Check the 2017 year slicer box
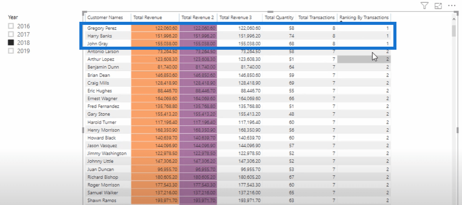462x205 pixels. pos(11,34)
